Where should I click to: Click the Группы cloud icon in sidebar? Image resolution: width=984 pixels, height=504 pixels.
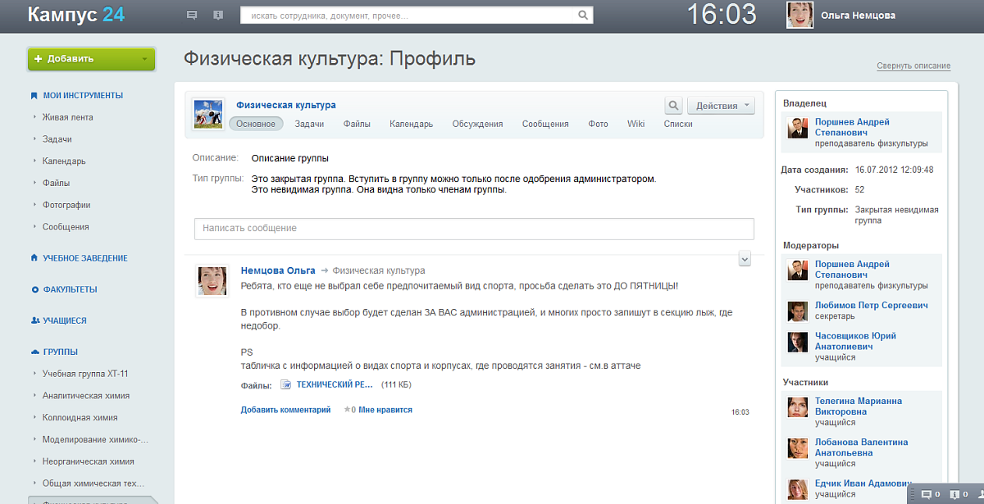pos(34,352)
